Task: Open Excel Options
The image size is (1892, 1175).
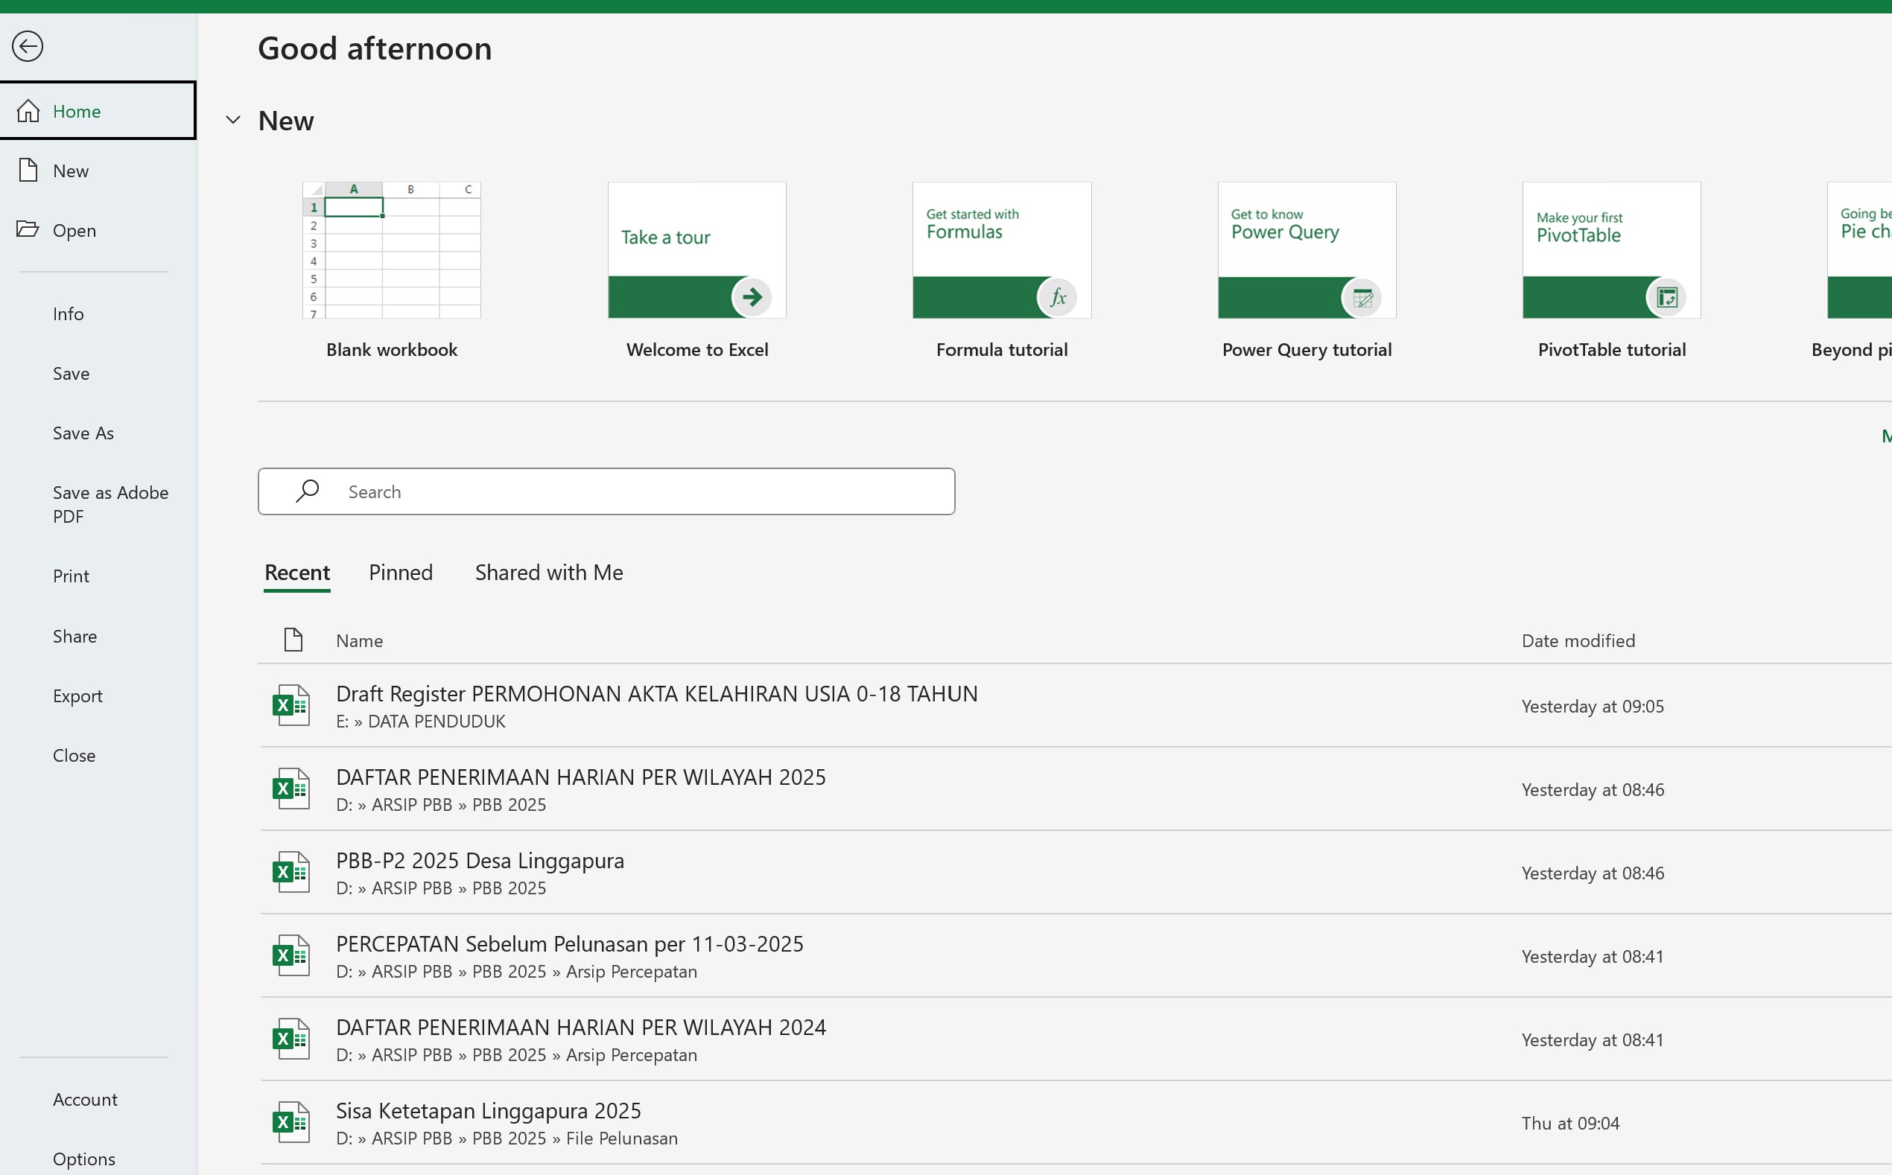Action: tap(98, 1159)
